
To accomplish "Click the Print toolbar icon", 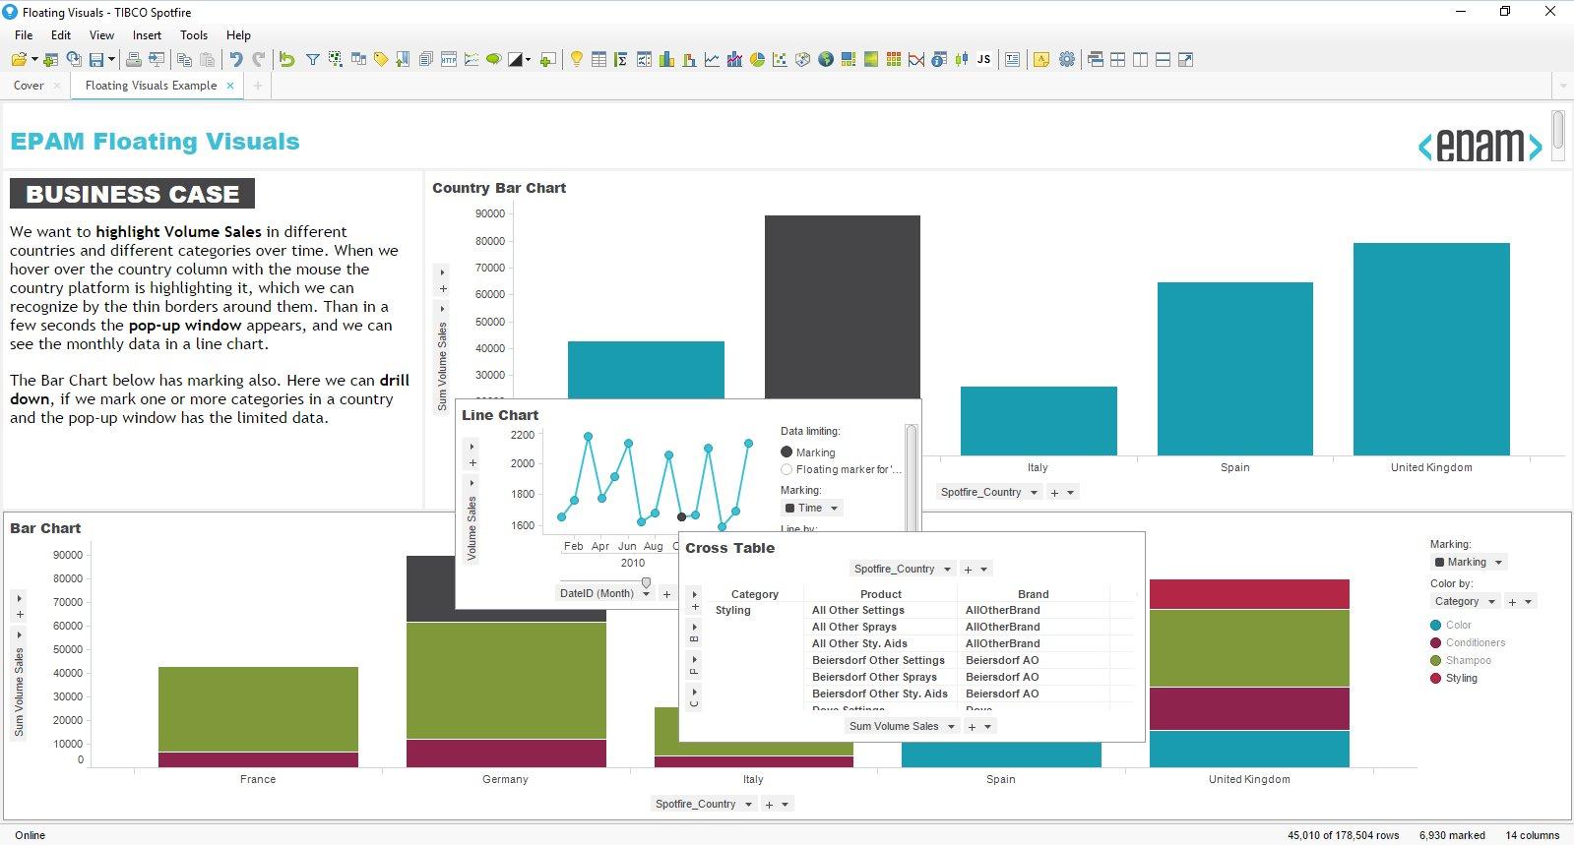I will click(133, 59).
